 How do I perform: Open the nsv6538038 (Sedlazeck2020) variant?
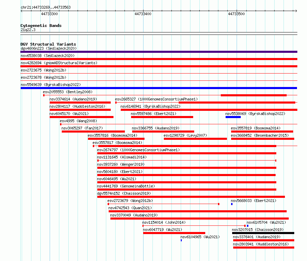click(48, 56)
